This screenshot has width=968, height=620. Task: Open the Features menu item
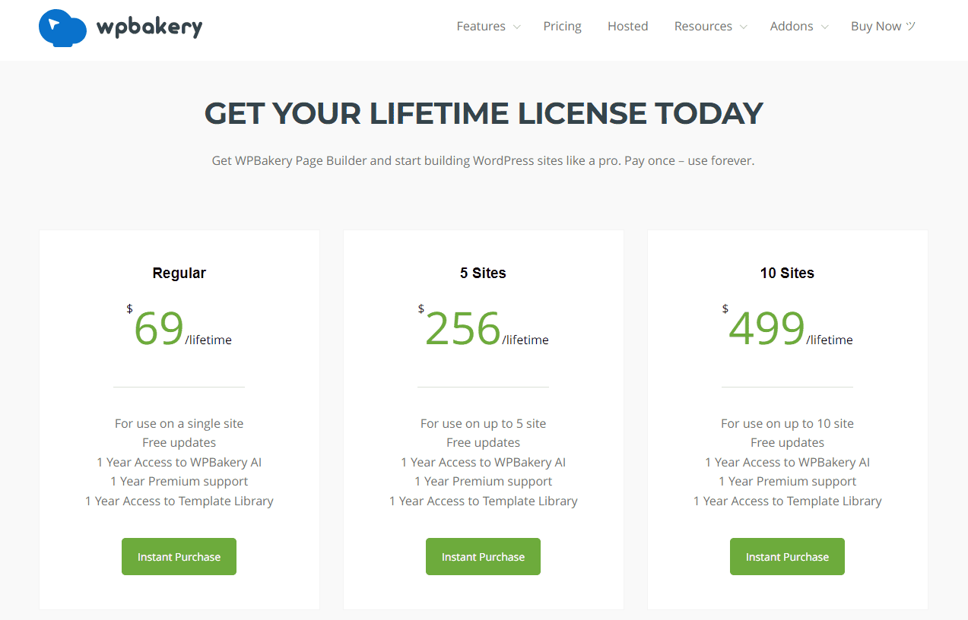pos(481,27)
